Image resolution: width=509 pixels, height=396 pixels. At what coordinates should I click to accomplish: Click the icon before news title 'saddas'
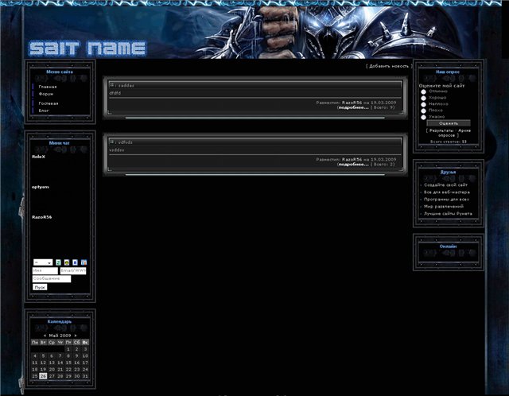[111, 85]
